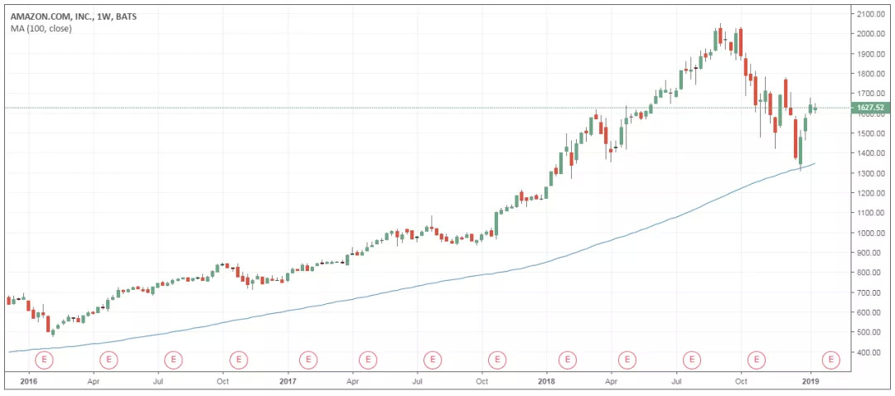This screenshot has width=895, height=396.
Task: Click the 2100.00 price axis label
Action: coord(871,14)
